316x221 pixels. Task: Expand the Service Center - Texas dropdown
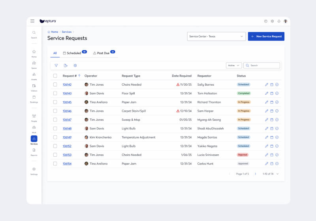tap(216, 36)
